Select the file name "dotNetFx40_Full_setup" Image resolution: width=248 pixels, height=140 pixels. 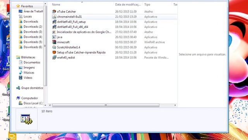[71, 22]
